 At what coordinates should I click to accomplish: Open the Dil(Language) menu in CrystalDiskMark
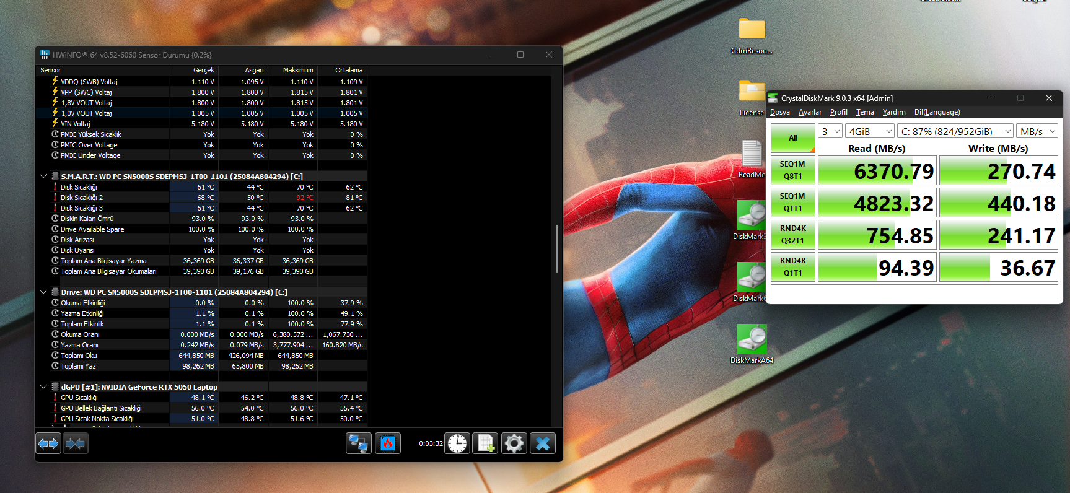[937, 112]
